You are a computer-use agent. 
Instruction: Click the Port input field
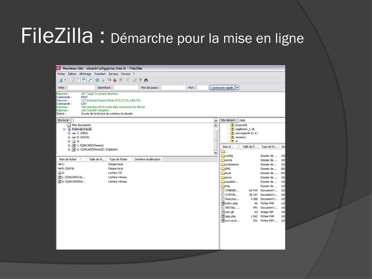(203, 88)
